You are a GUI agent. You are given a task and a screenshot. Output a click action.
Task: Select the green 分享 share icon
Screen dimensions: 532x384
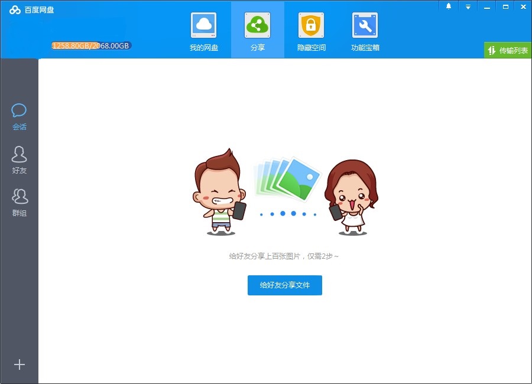pos(257,25)
